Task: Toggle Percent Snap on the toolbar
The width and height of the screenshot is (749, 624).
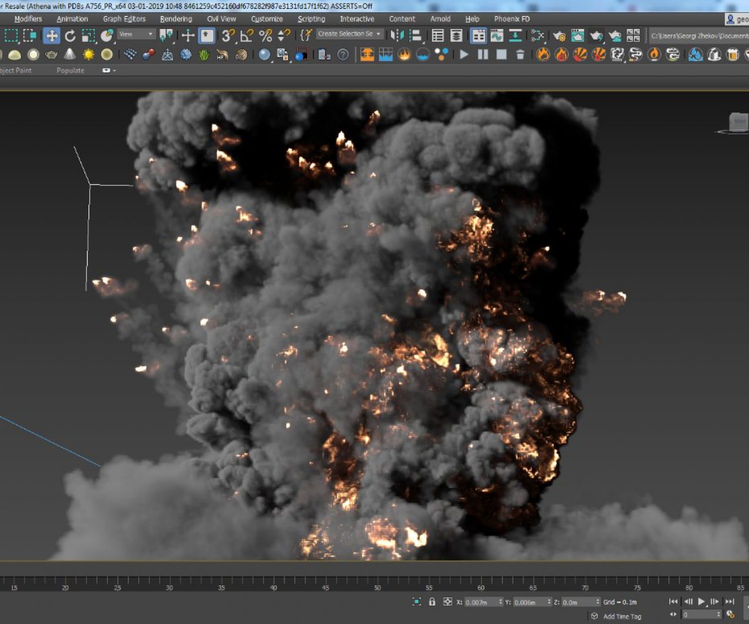Action: coord(265,35)
